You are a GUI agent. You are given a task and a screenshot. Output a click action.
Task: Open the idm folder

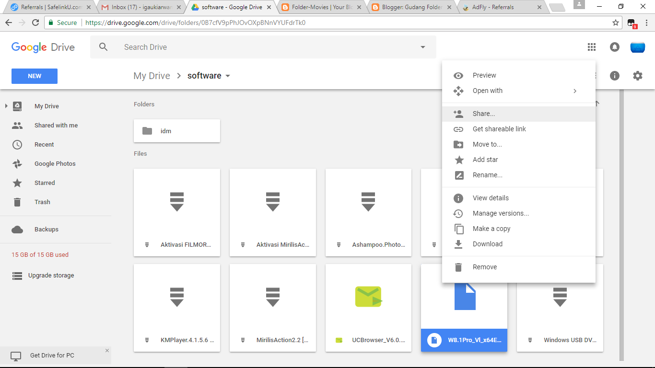pyautogui.click(x=177, y=131)
